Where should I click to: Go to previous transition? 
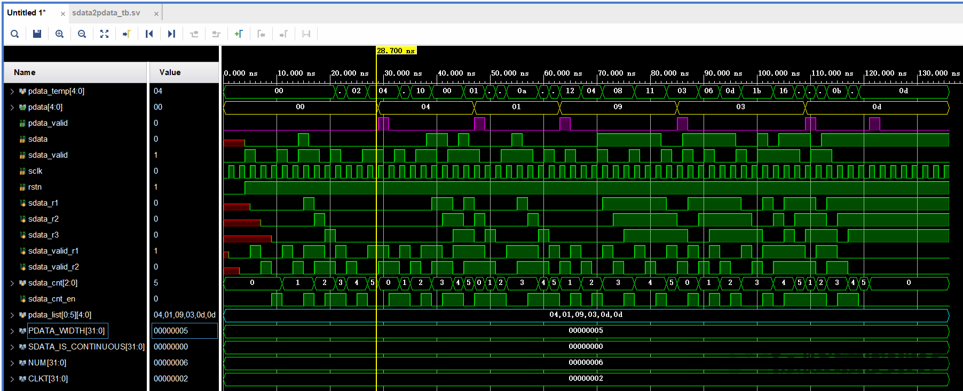pos(194,34)
